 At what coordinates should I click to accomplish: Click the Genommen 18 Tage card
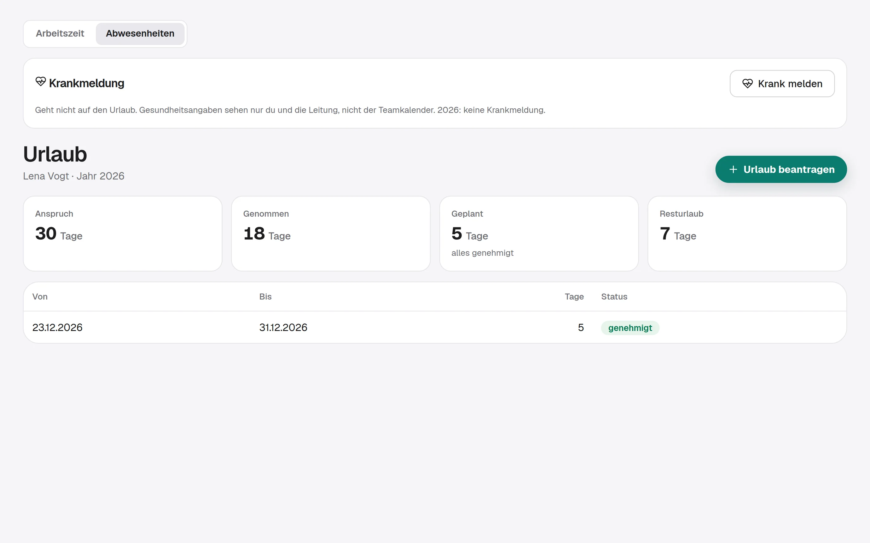pyautogui.click(x=331, y=234)
